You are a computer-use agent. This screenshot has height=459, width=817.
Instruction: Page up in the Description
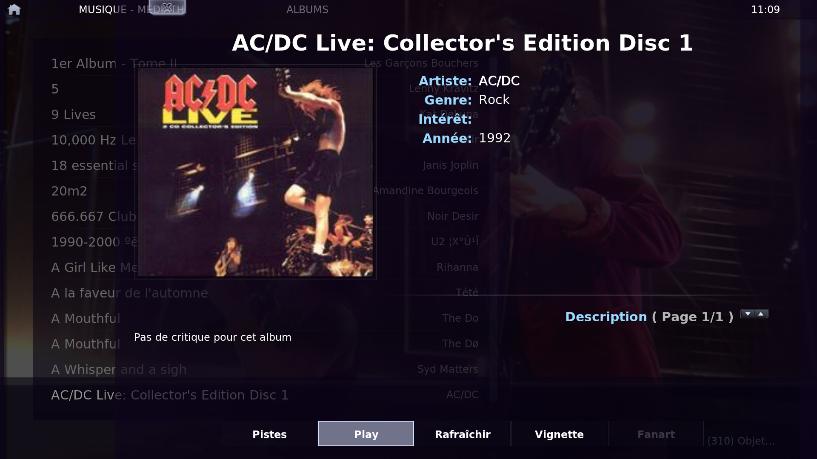tap(761, 314)
